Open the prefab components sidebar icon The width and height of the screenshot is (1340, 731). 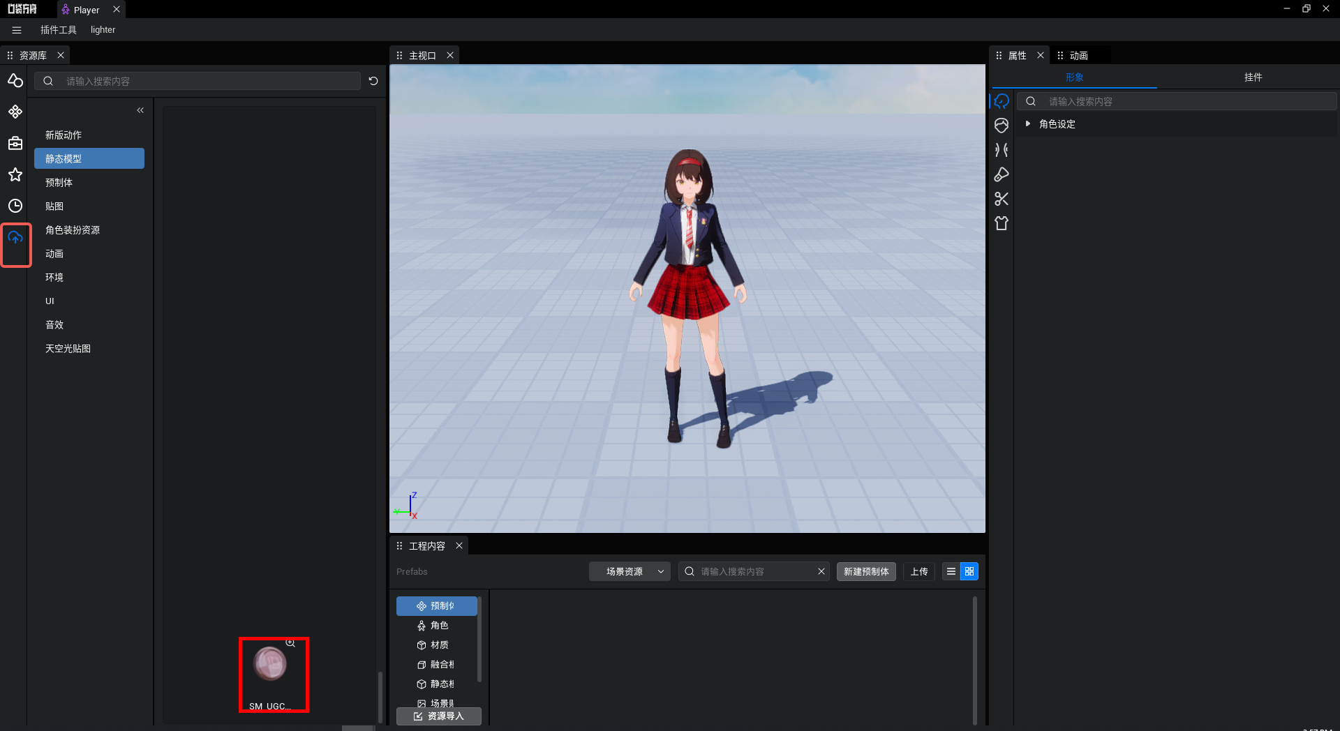(x=15, y=112)
